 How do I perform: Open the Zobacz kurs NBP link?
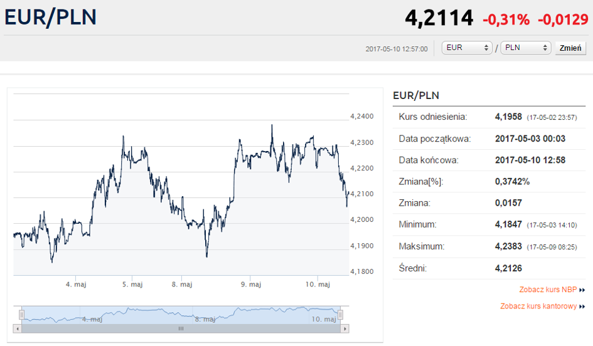(x=548, y=290)
